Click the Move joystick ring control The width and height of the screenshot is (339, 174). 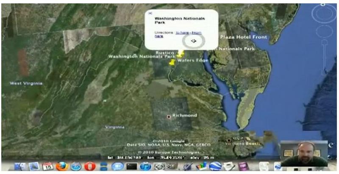324,31
